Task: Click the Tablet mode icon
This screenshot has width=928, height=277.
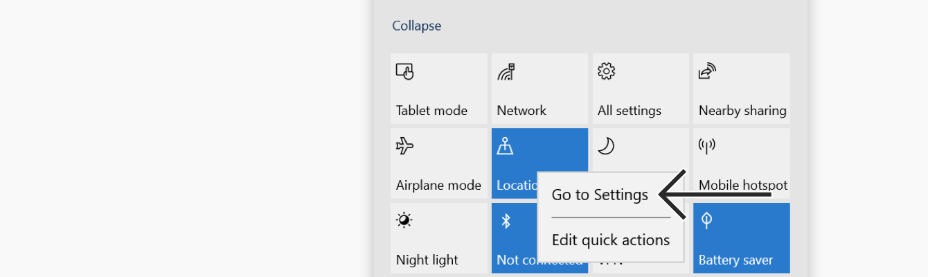Action: [x=405, y=71]
